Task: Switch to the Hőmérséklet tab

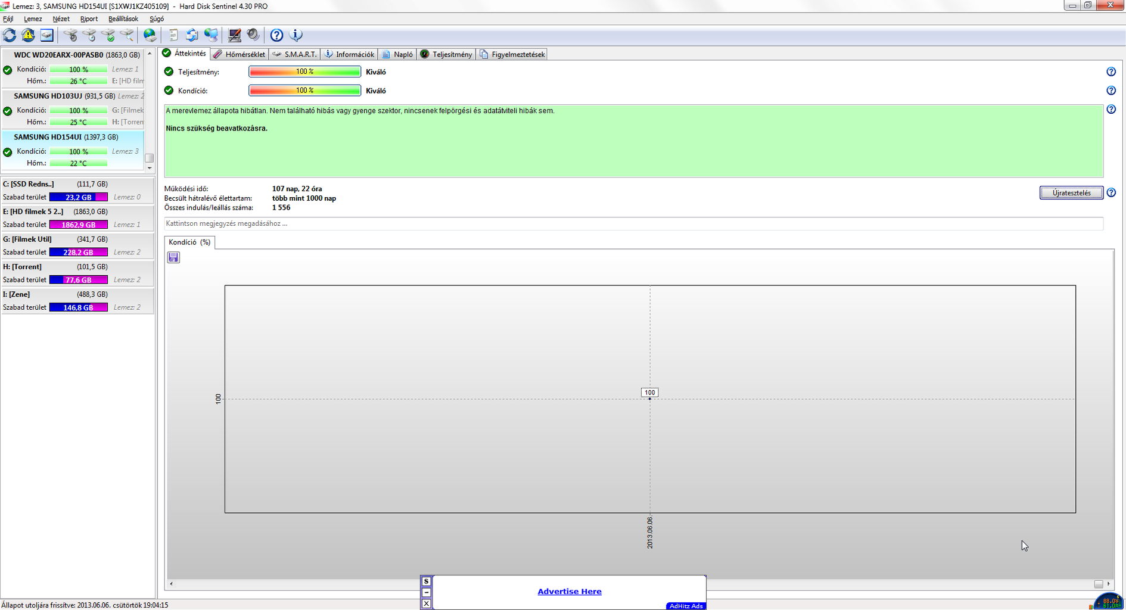Action: click(239, 54)
